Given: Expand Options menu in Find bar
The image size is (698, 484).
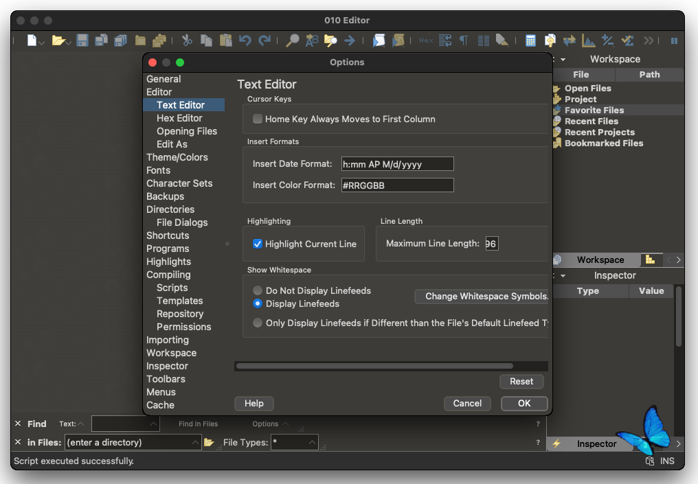Looking at the screenshot, I should [x=270, y=424].
